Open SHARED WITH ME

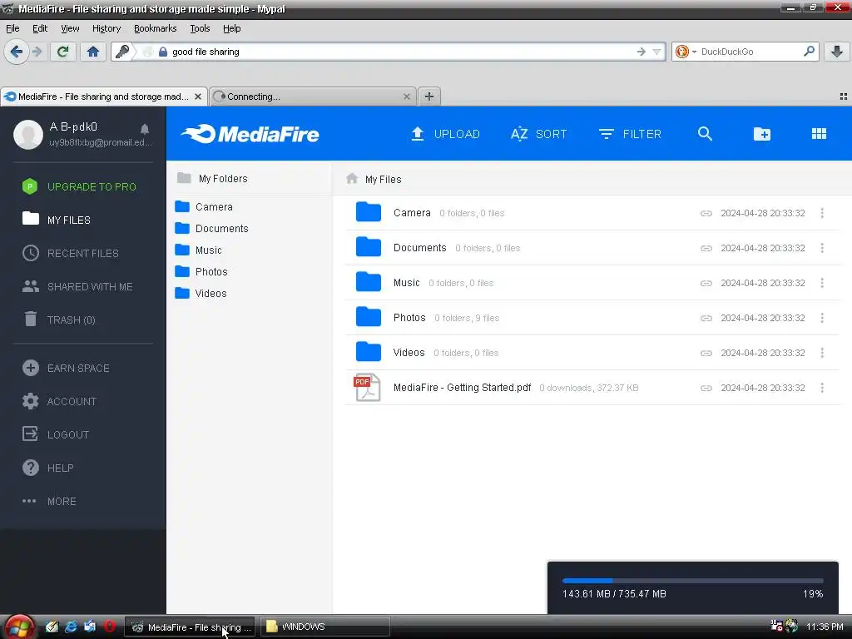tap(77, 286)
